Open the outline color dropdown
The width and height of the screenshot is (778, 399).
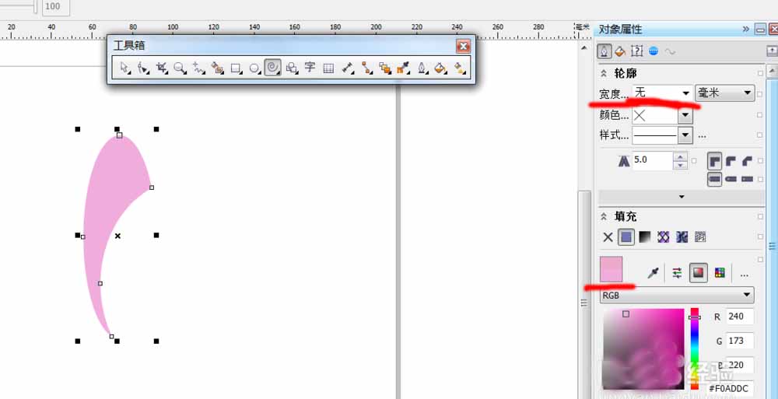point(685,115)
